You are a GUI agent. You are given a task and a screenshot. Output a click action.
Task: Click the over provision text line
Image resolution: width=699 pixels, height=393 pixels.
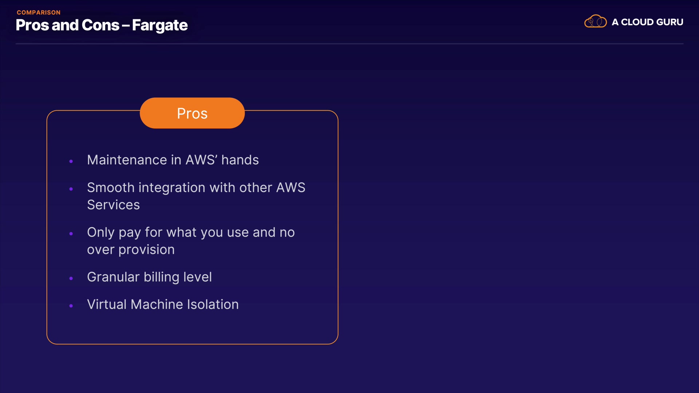[x=131, y=250]
